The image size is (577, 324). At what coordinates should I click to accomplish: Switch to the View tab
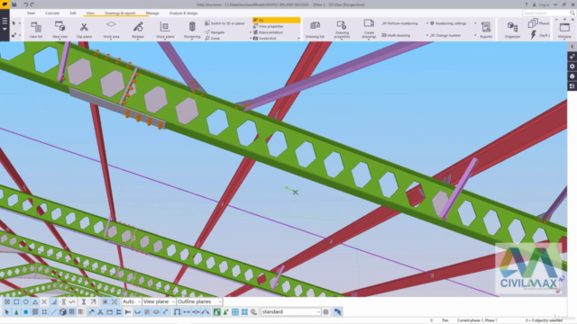point(90,13)
